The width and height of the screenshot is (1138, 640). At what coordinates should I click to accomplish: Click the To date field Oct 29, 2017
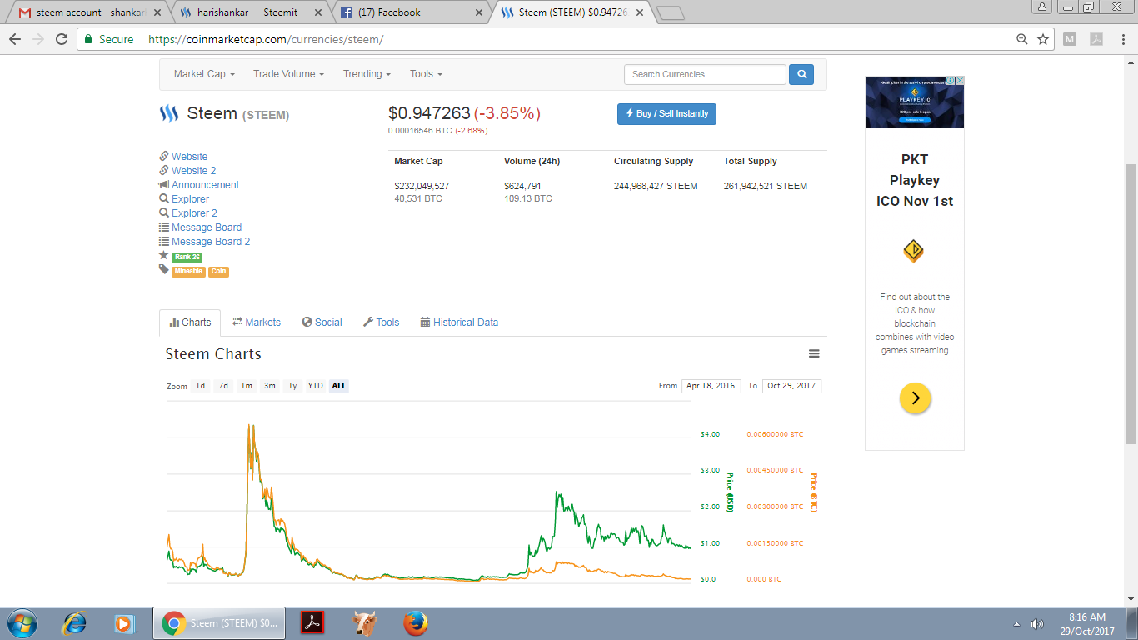(x=791, y=386)
